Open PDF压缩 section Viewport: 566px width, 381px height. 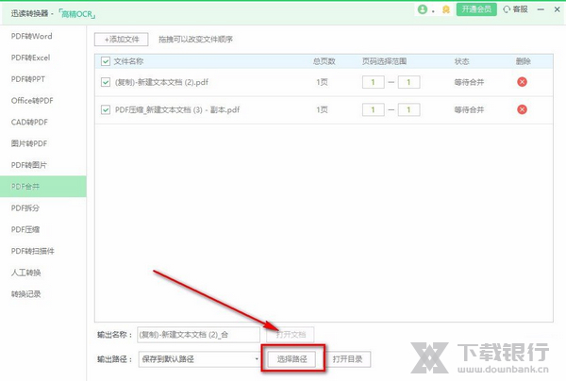tap(25, 229)
